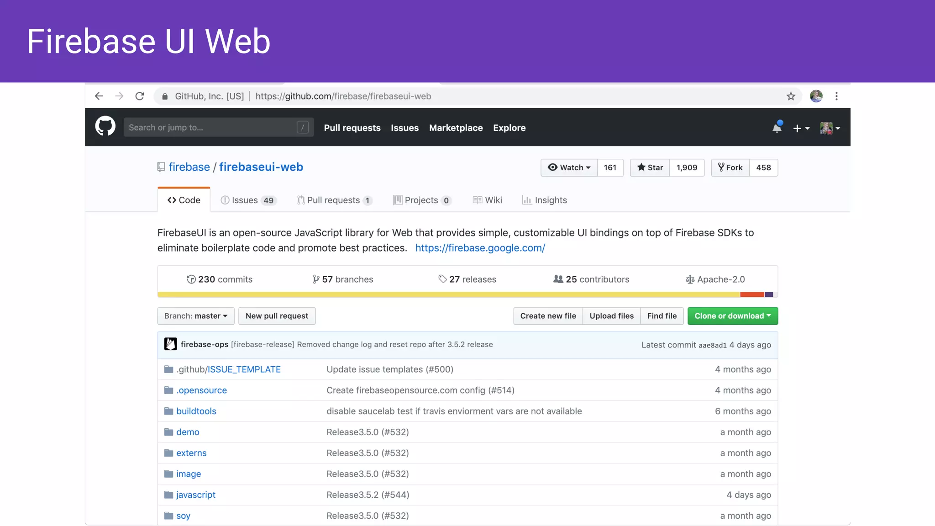Click the red language bar segment
The width and height of the screenshot is (935, 526).
coord(752,295)
